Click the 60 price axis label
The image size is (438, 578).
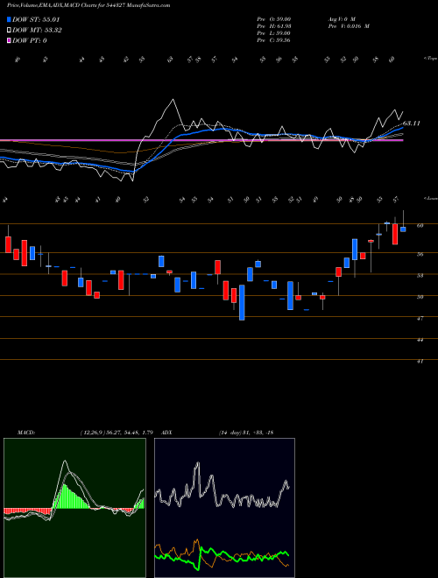click(420, 226)
